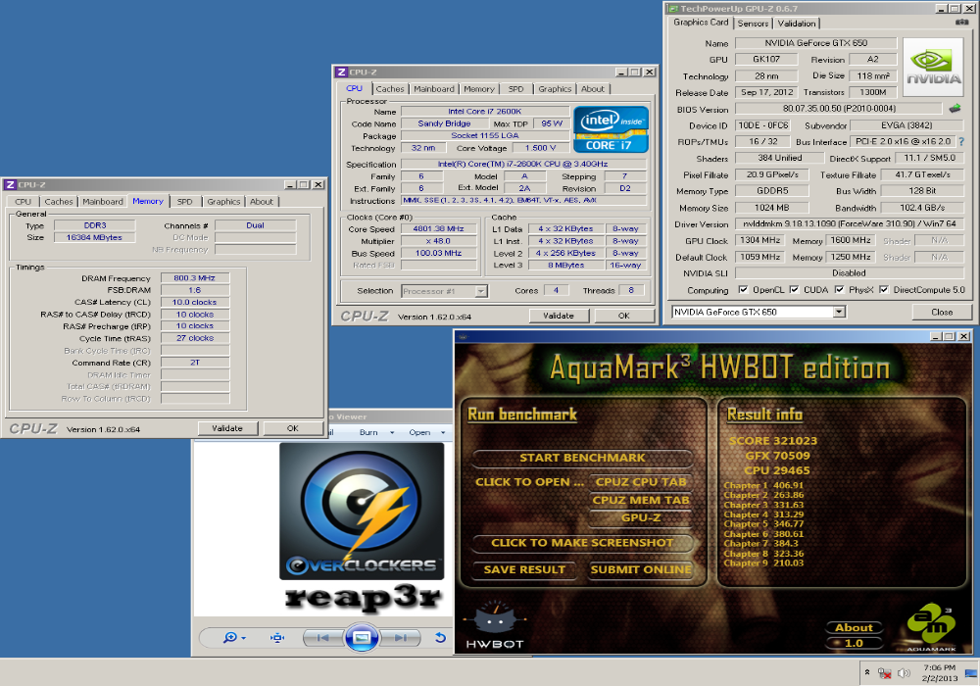Click OK in CPU-Z memory window

292,428
